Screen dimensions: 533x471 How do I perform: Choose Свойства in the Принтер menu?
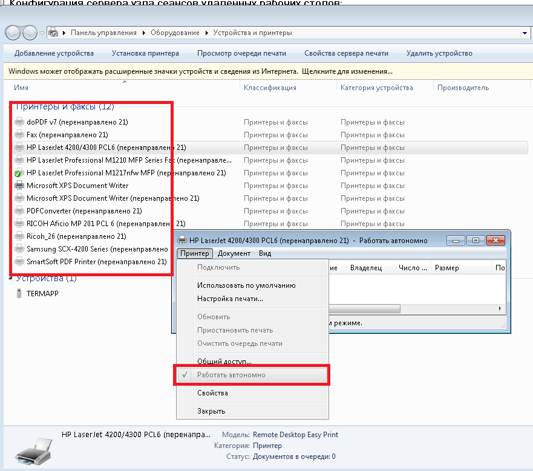tap(252, 393)
